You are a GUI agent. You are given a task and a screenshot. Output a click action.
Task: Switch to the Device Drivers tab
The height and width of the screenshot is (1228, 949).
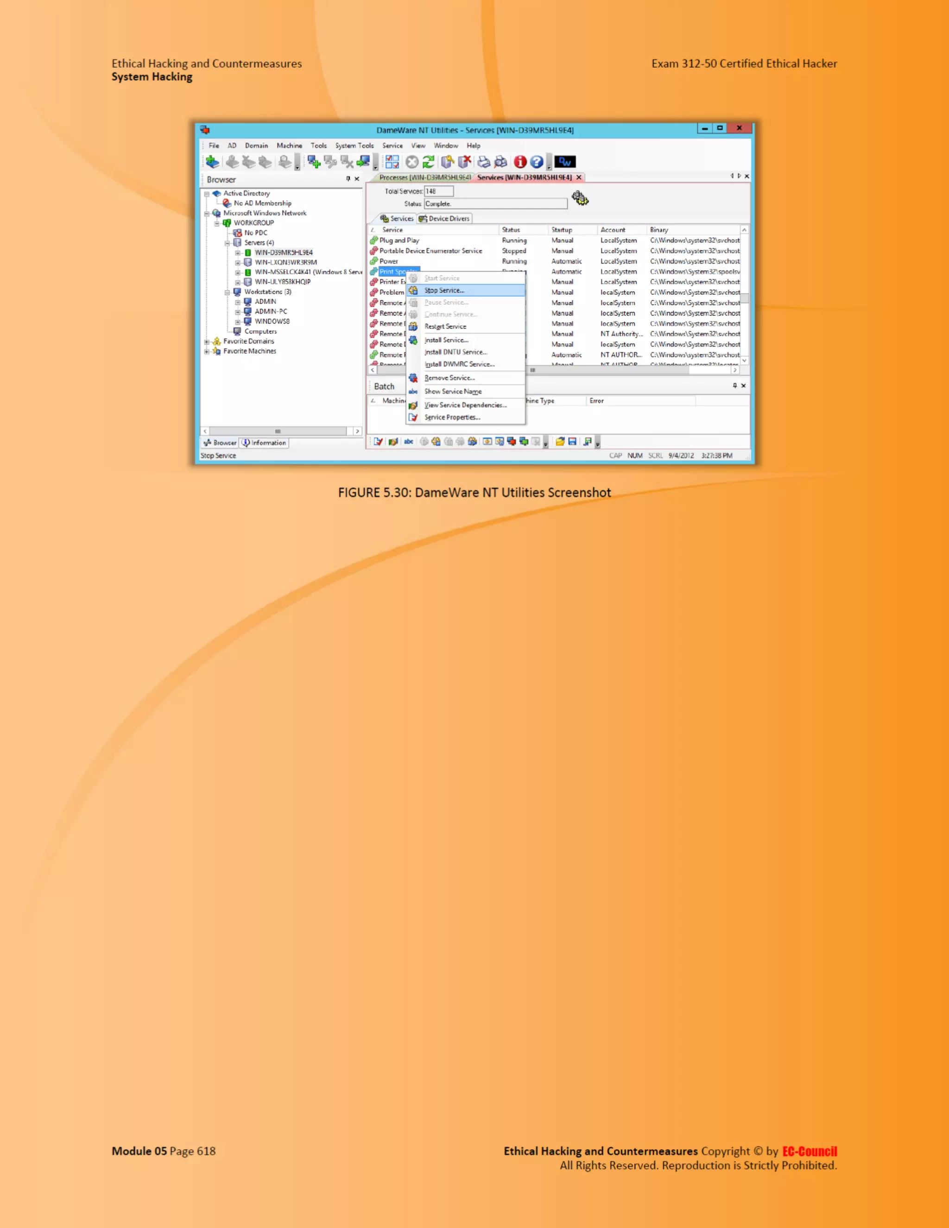[444, 219]
